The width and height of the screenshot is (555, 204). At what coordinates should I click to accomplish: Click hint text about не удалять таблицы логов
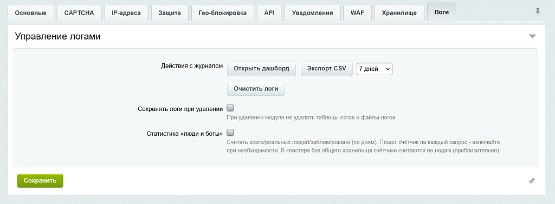coord(312,117)
